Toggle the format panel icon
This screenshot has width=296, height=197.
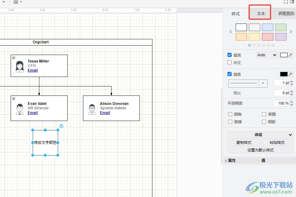(293, 2)
